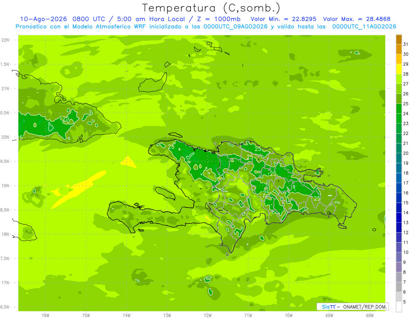Click legend value 5
Image resolution: width=415 pixels, height=320 pixels.
pyautogui.click(x=405, y=302)
